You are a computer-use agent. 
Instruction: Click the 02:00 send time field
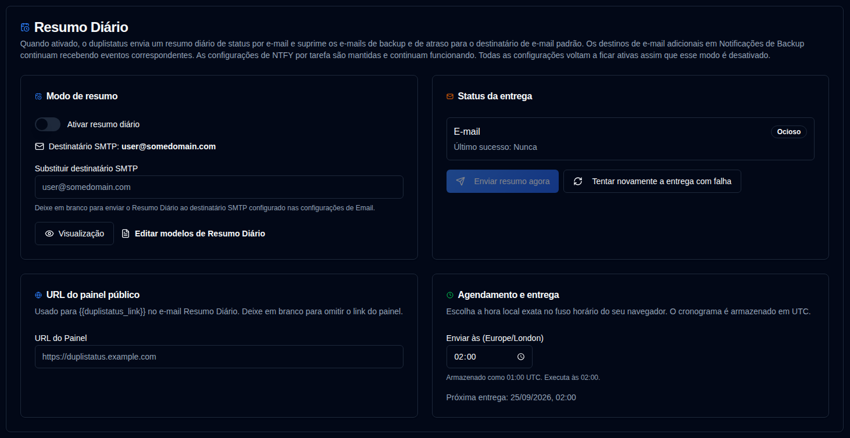coord(490,357)
